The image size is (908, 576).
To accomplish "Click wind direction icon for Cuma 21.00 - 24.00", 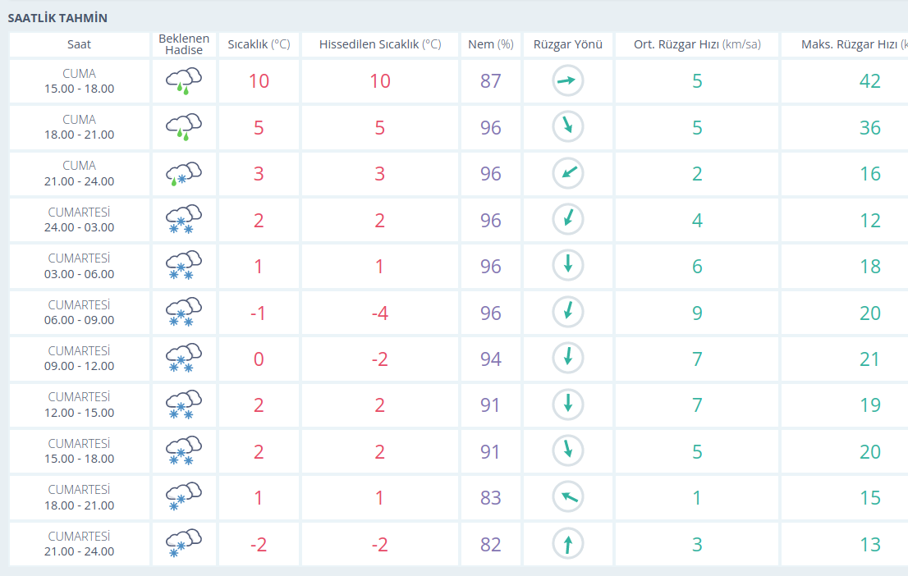I will (x=567, y=174).
